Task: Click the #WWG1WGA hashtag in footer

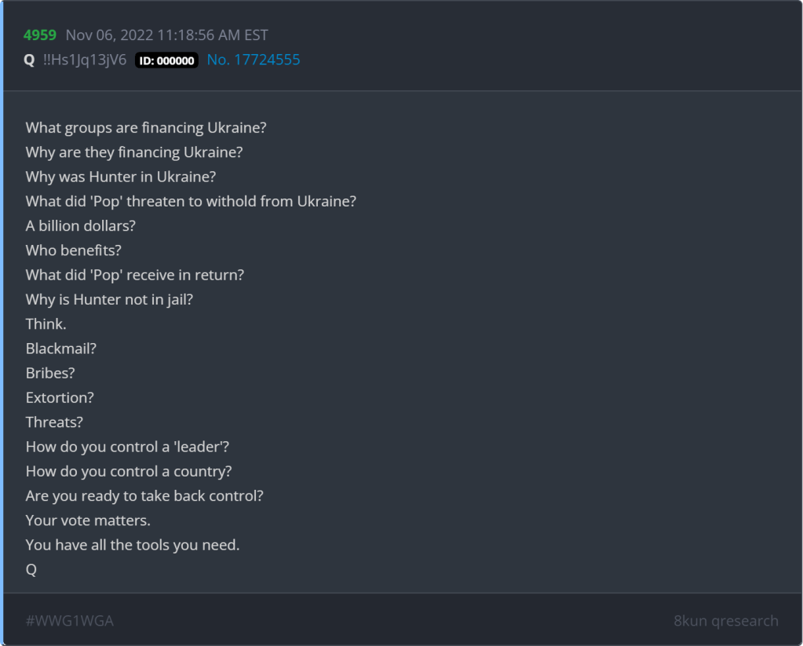Action: point(69,620)
